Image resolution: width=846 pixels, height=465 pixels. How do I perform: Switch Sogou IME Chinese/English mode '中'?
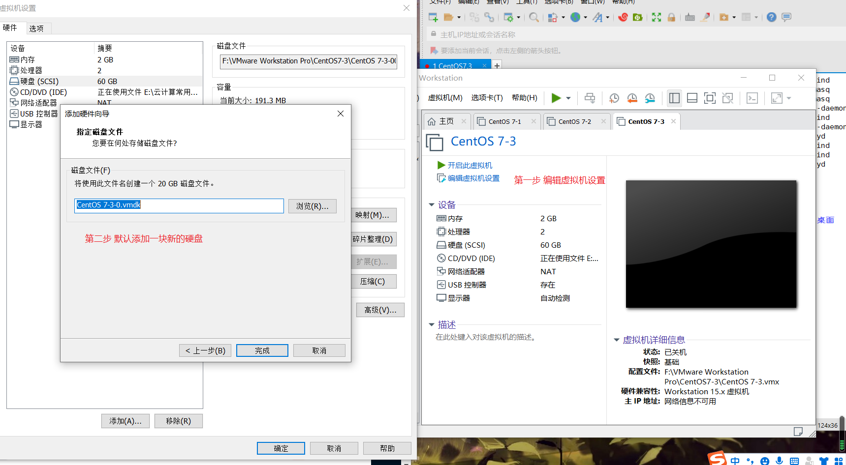(735, 461)
